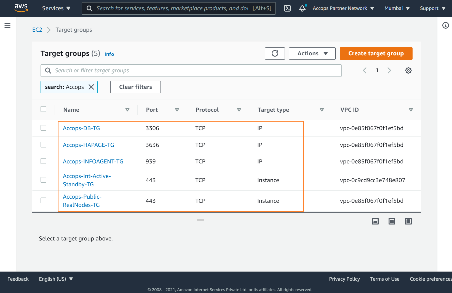Click the port value 3306
The image size is (452, 293).
tap(152, 128)
